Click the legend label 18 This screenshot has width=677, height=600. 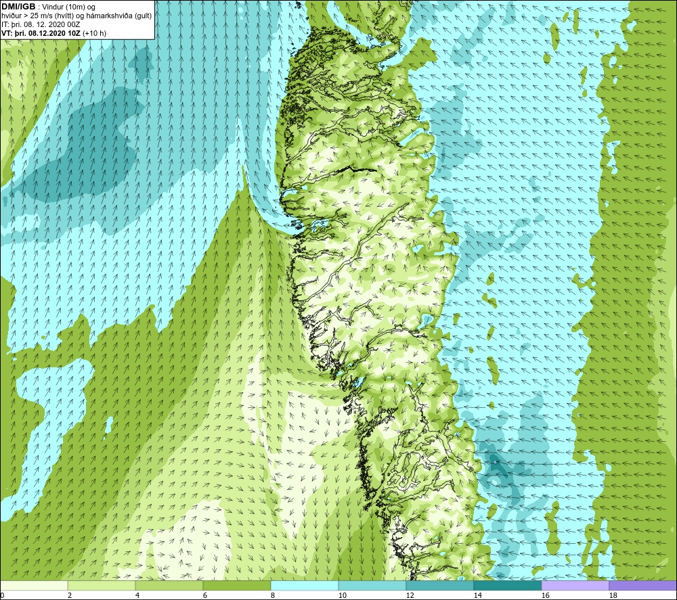pos(613,595)
